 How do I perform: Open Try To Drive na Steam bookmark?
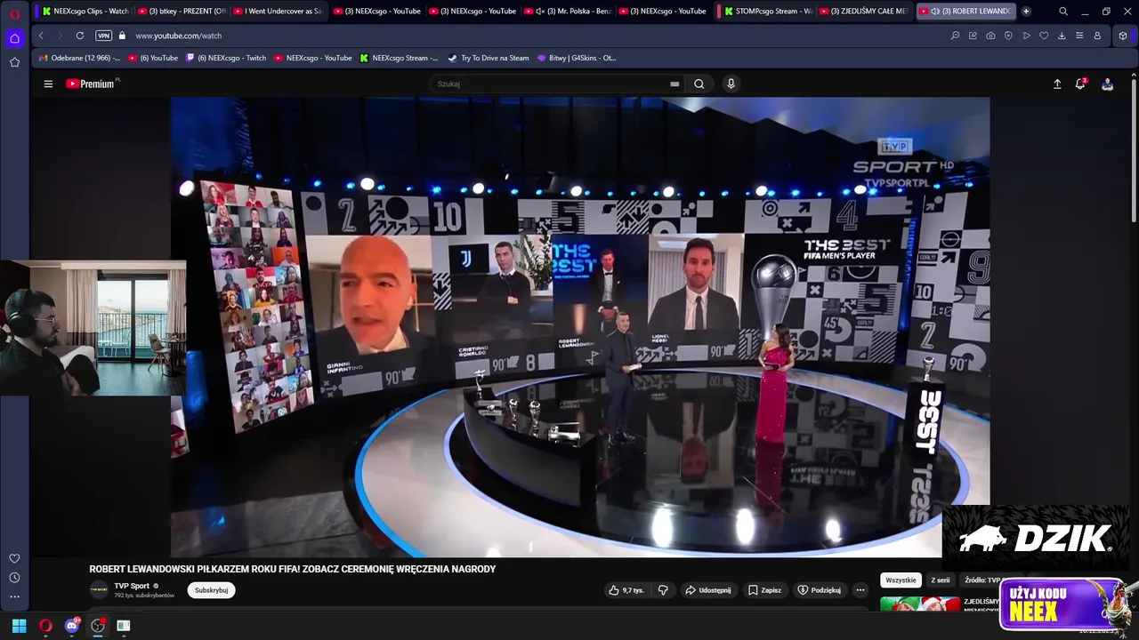point(489,58)
